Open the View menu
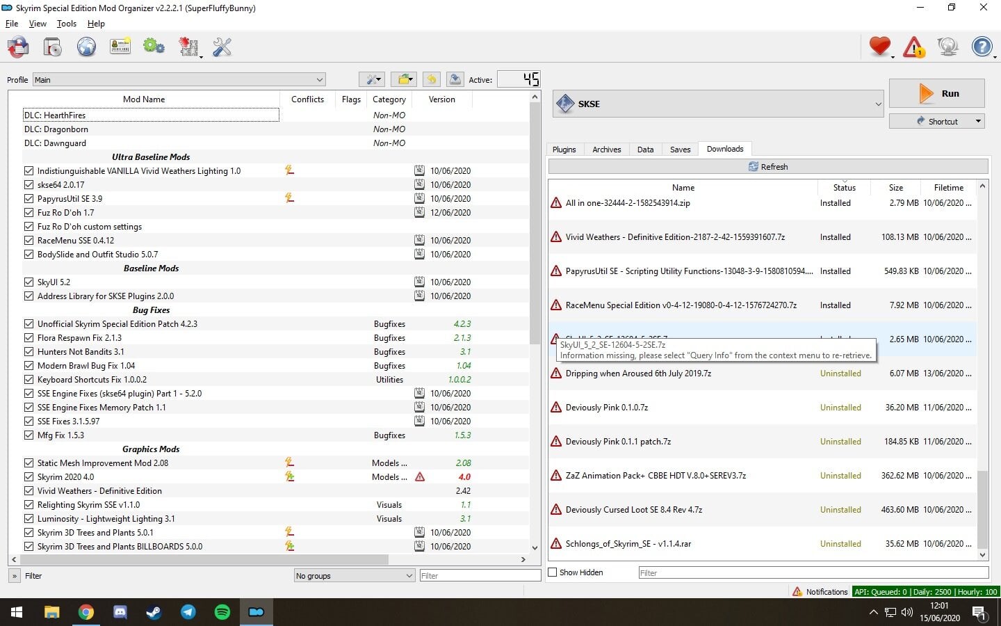The width and height of the screenshot is (1001, 626). (x=38, y=24)
